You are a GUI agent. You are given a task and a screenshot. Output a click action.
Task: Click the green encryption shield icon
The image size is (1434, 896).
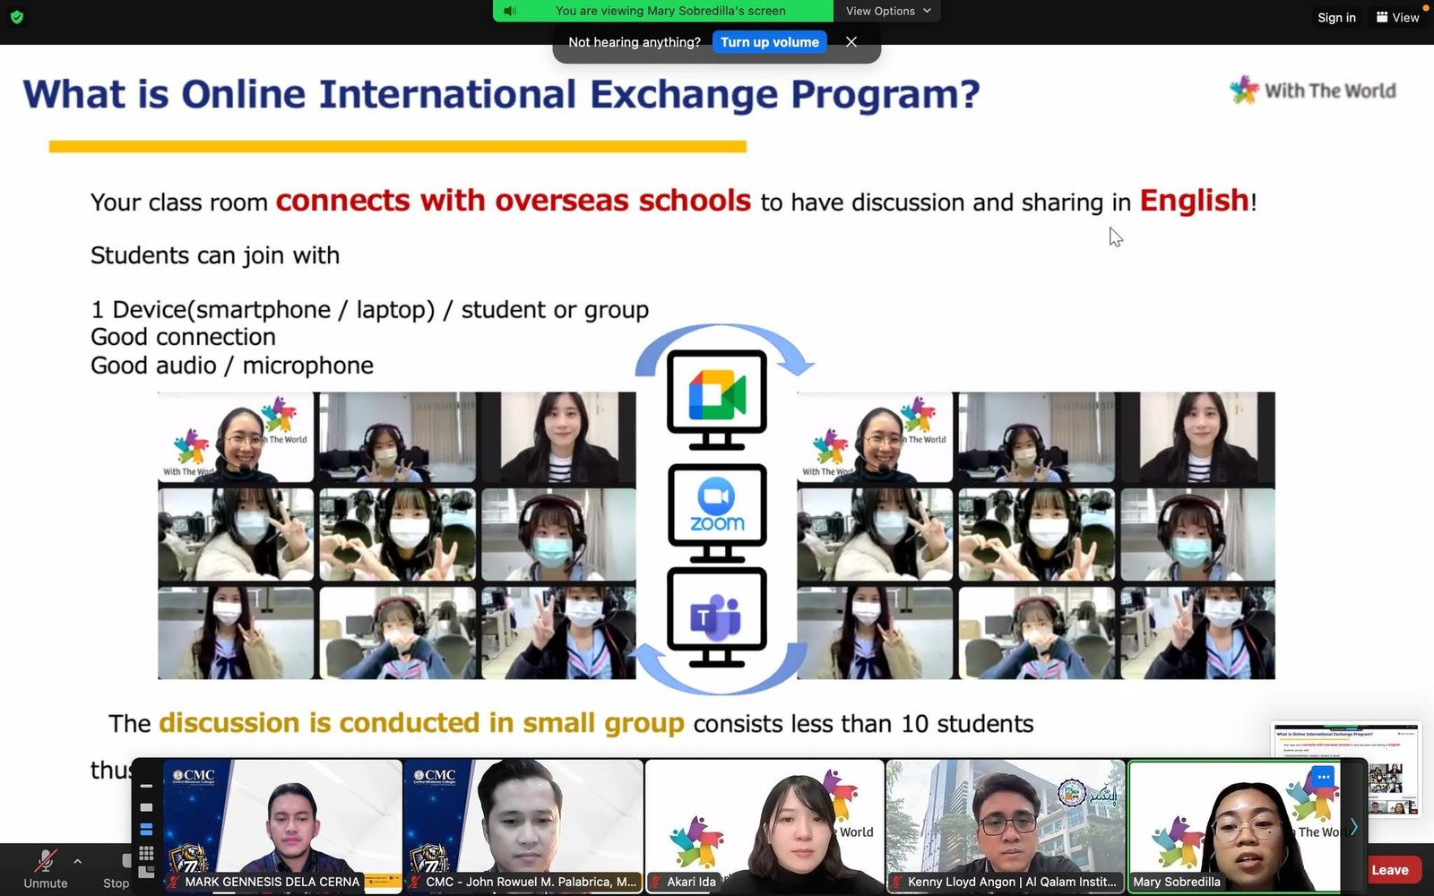coord(16,17)
